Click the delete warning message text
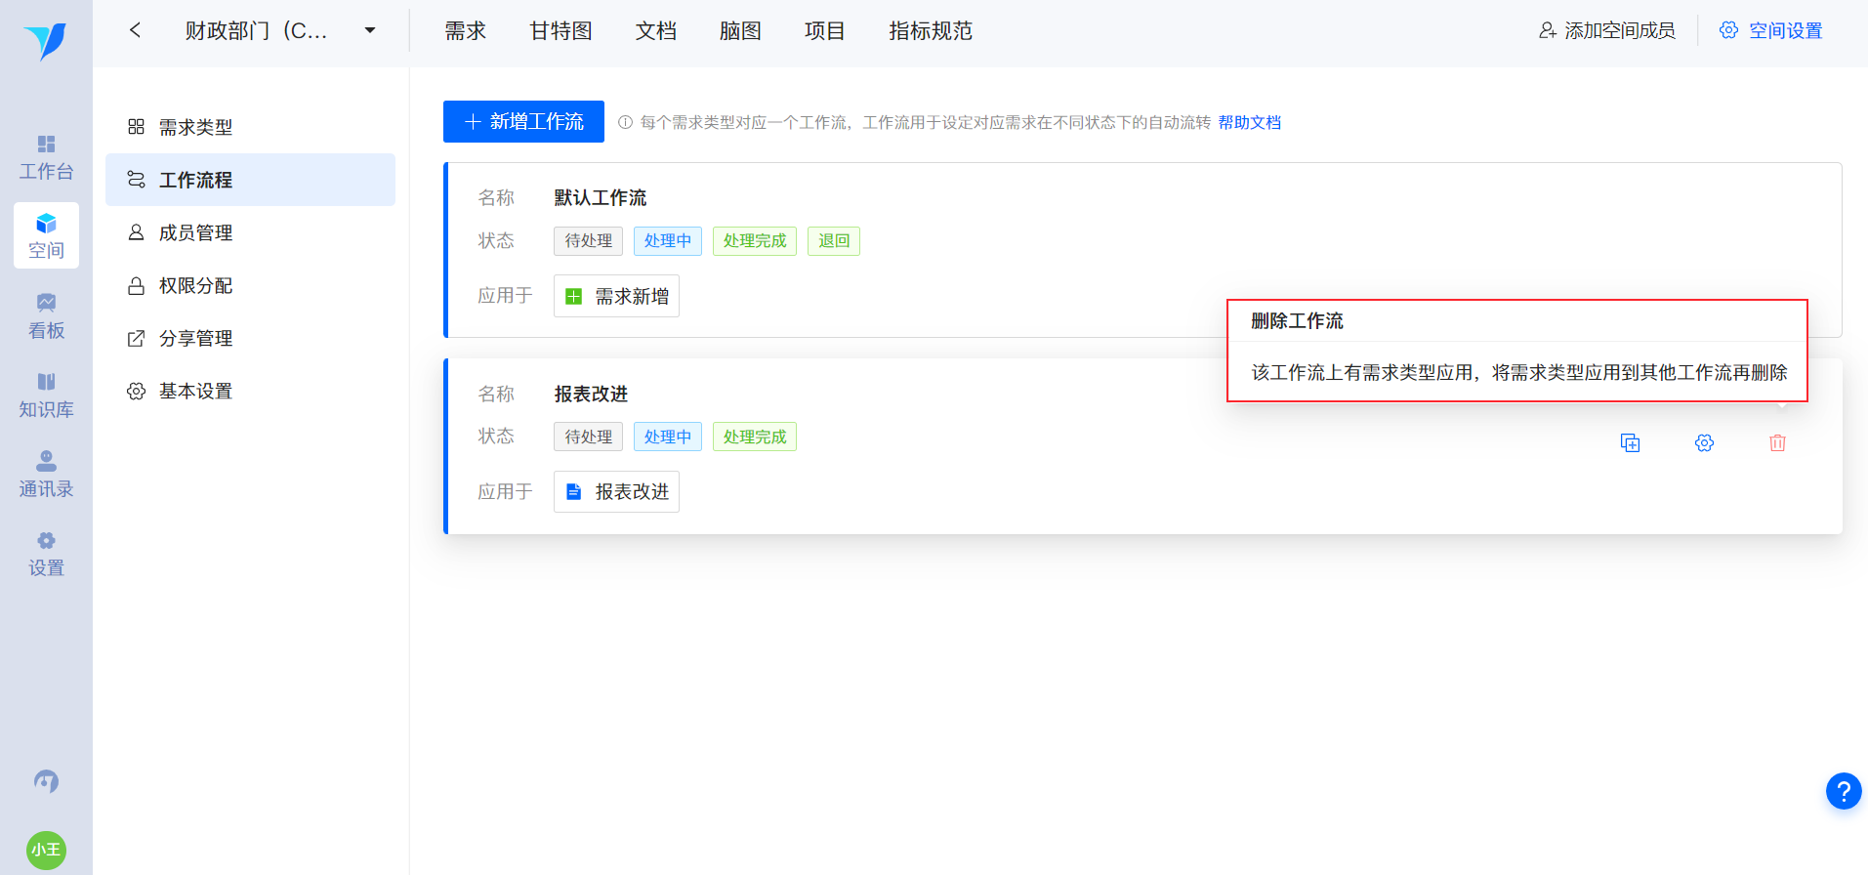 pyautogui.click(x=1519, y=372)
